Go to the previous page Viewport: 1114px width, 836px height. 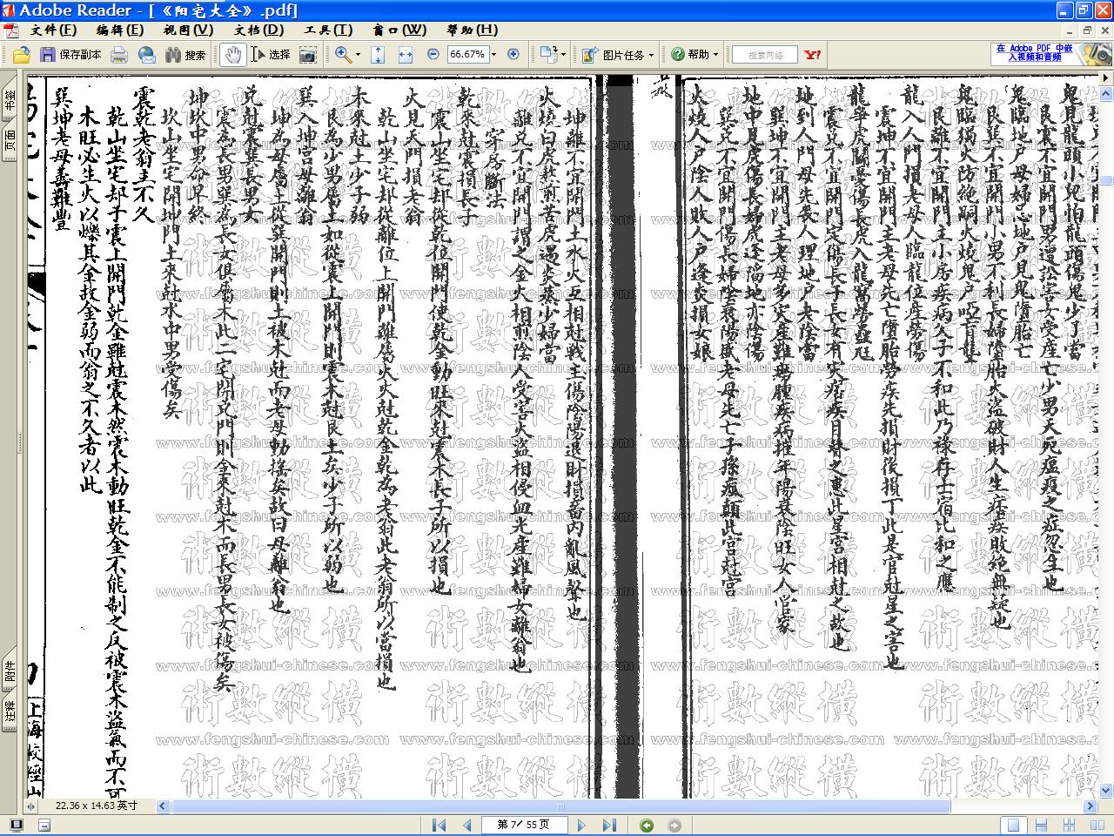pyautogui.click(x=467, y=825)
